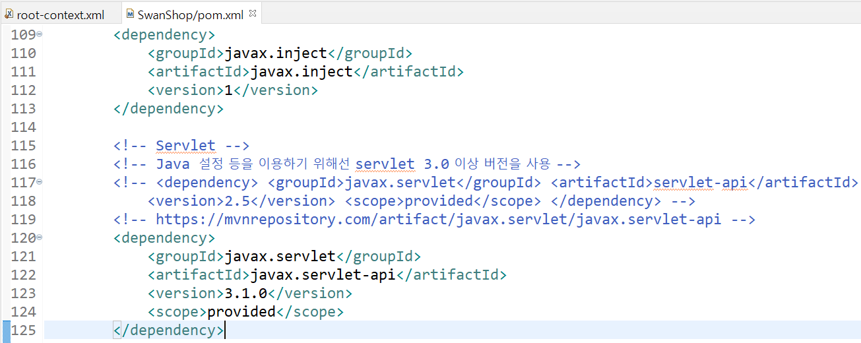Click javax.servlet groupId value on line 121
The image size is (861, 343).
[x=280, y=256]
